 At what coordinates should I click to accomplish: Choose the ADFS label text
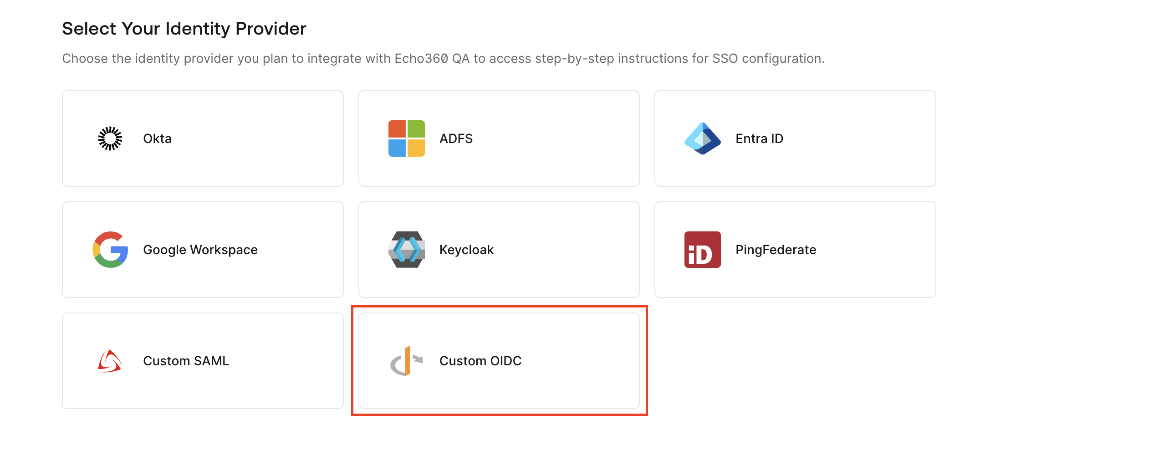click(x=456, y=138)
